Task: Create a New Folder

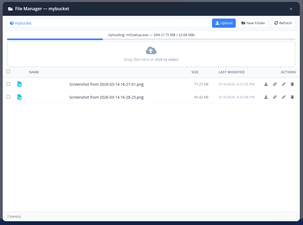Action: [253, 23]
